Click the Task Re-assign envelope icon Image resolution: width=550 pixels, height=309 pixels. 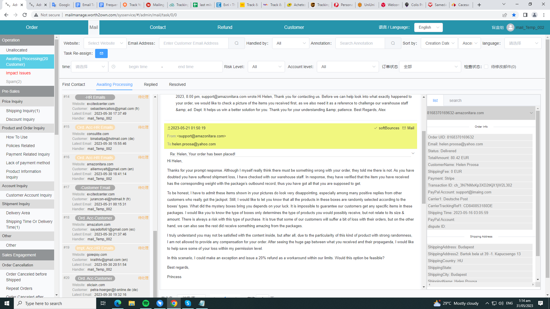point(101,54)
